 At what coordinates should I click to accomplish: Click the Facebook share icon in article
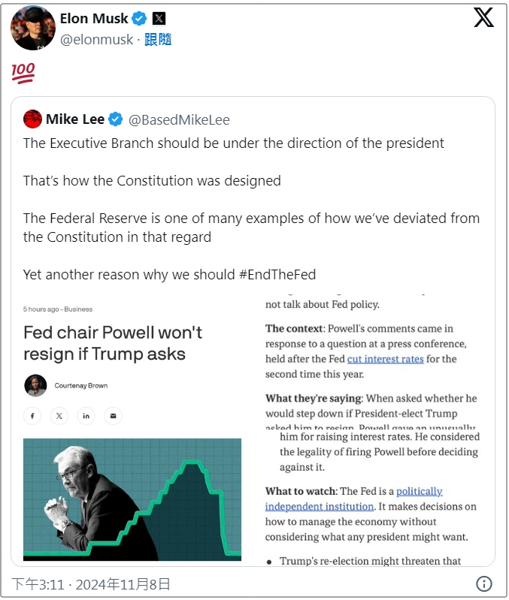point(32,415)
